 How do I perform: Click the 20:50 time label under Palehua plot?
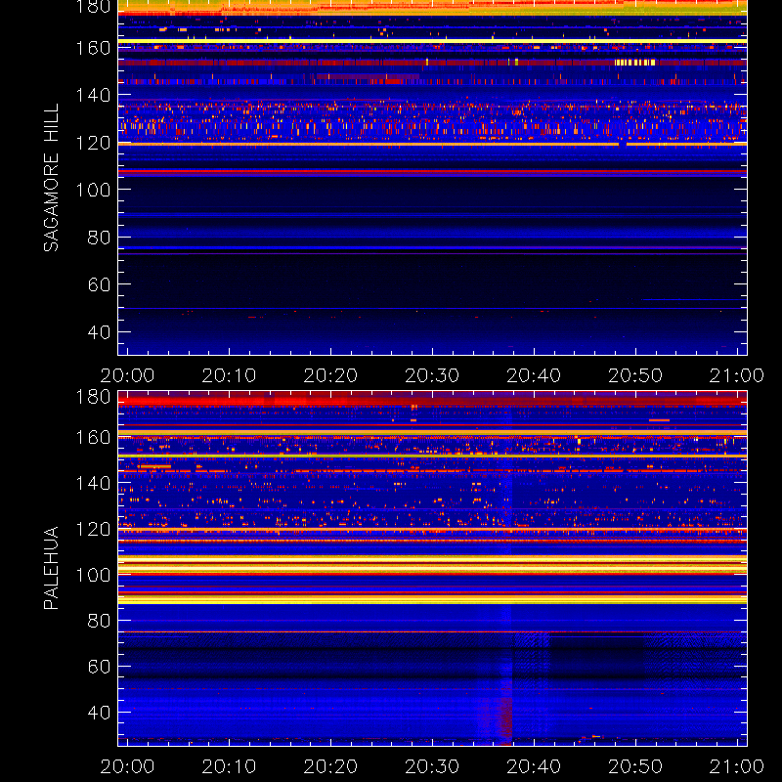[x=635, y=766]
